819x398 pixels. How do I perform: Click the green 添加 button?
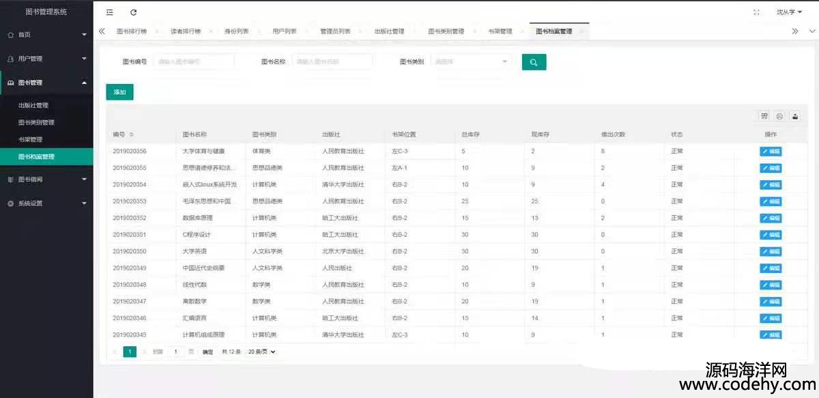pos(119,92)
